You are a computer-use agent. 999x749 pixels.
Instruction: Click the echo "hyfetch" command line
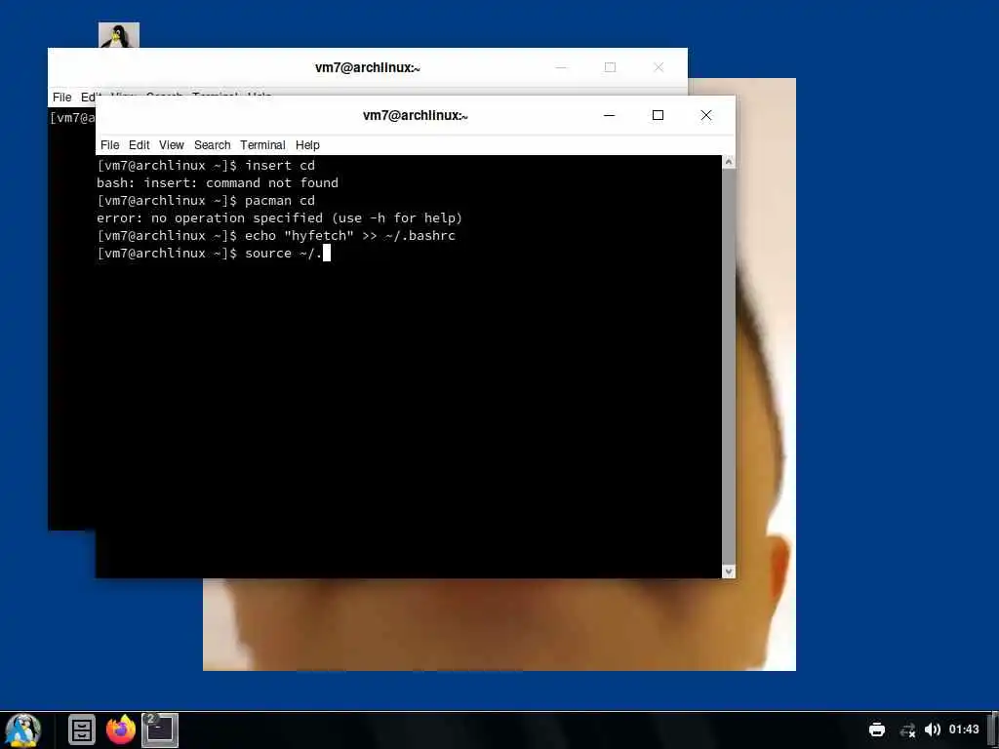[x=276, y=236]
